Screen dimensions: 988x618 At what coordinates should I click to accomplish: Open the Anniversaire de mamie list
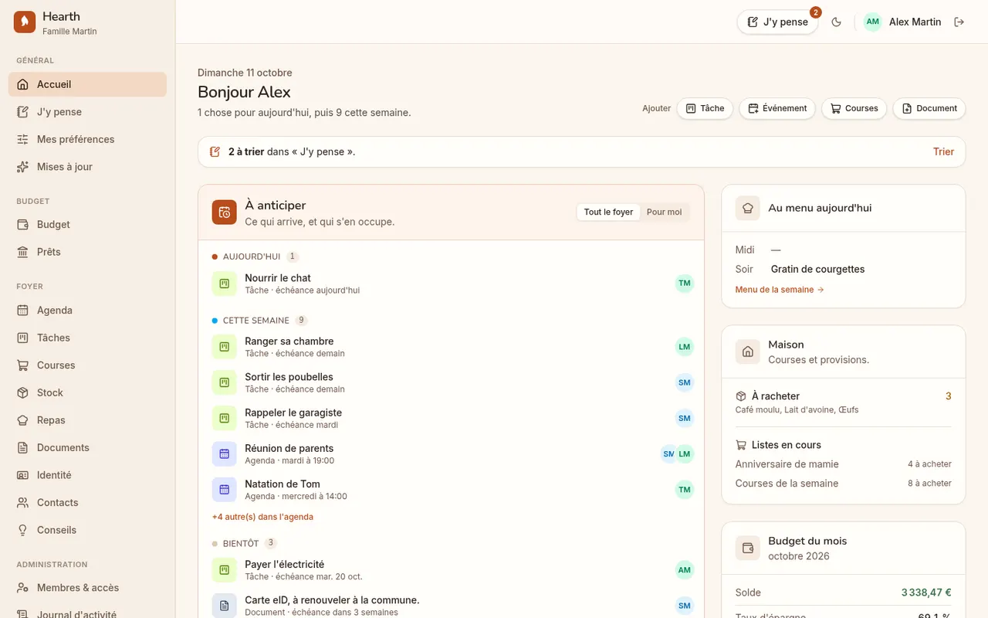[x=844, y=464]
